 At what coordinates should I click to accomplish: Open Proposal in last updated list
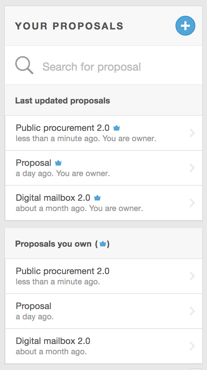[34, 163]
